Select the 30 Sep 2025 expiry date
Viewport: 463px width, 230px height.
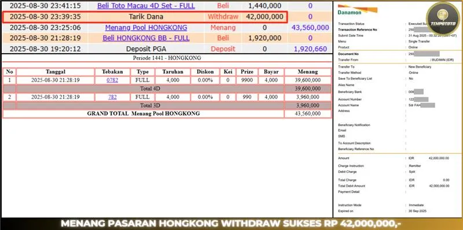417,211
